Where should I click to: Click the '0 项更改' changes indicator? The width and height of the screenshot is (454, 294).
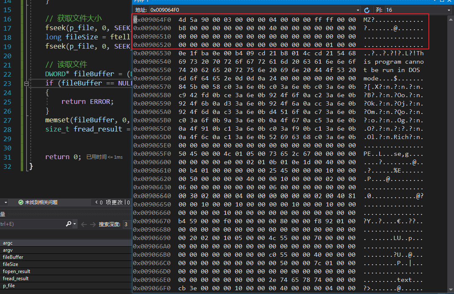pyautogui.click(x=111, y=202)
